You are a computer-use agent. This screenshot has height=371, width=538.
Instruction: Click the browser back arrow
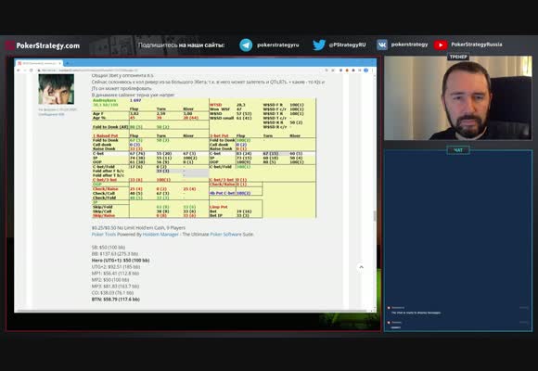pyautogui.click(x=19, y=70)
